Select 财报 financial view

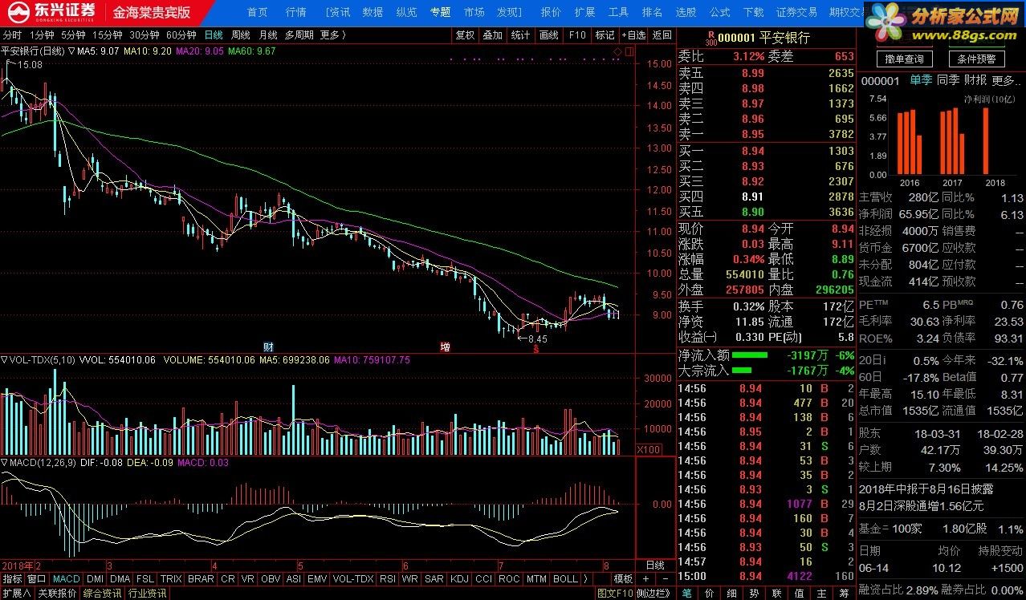975,80
